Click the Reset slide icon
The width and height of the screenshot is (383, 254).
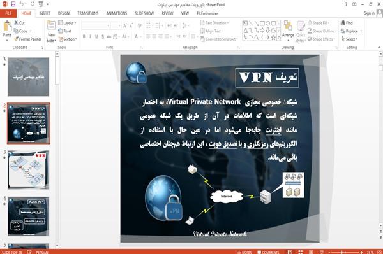click(x=61, y=31)
